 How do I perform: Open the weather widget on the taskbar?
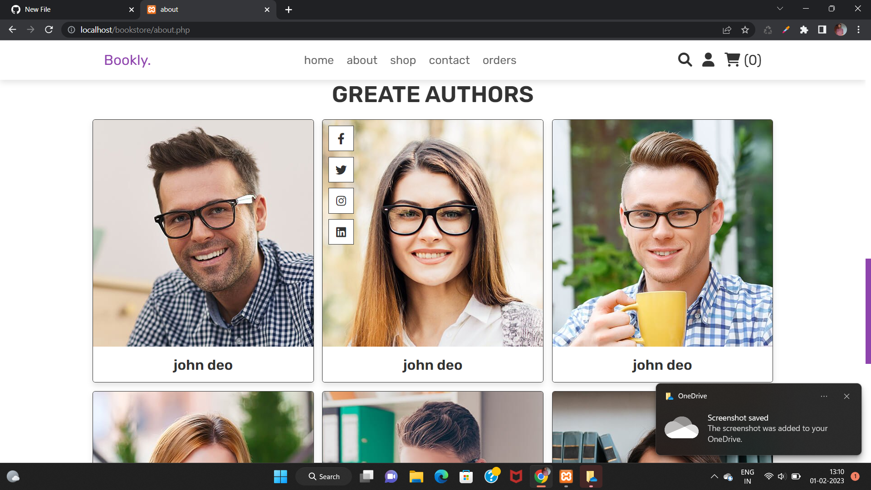[13, 476]
